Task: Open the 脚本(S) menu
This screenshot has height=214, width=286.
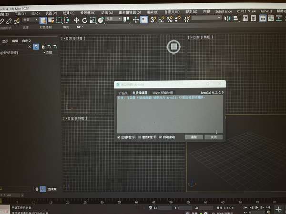Action: (x=191, y=12)
